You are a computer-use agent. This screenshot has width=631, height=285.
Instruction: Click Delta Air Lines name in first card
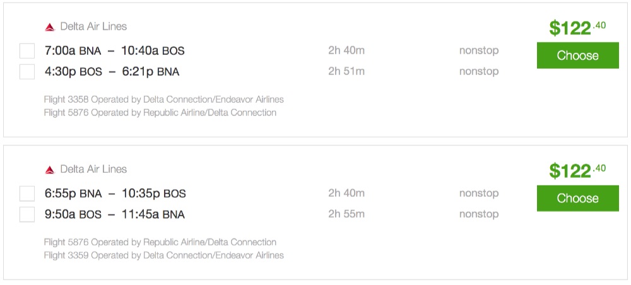point(93,26)
